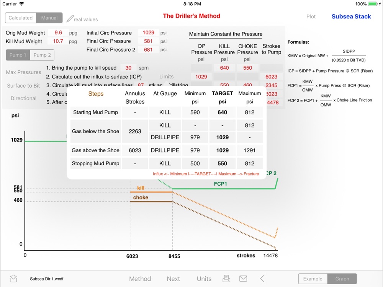This screenshot has height=287, width=383.
Task: Tap the printer icon in bottom bar
Action: click(x=226, y=279)
